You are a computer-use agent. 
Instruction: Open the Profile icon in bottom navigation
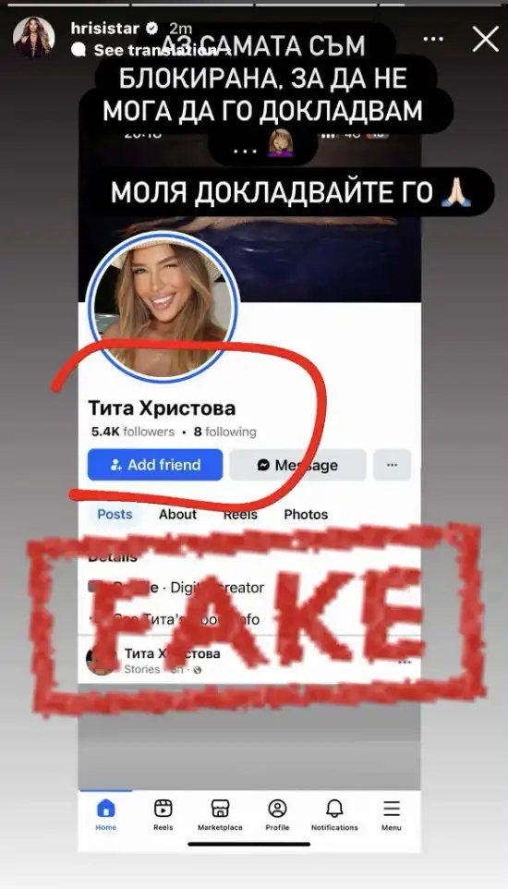coord(277,808)
